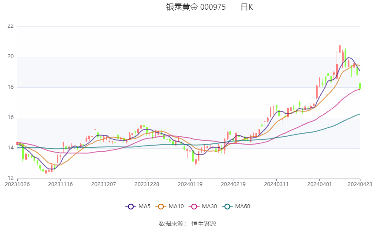
Task: Toggle the MA60 legend series
Action: pyautogui.click(x=236, y=206)
